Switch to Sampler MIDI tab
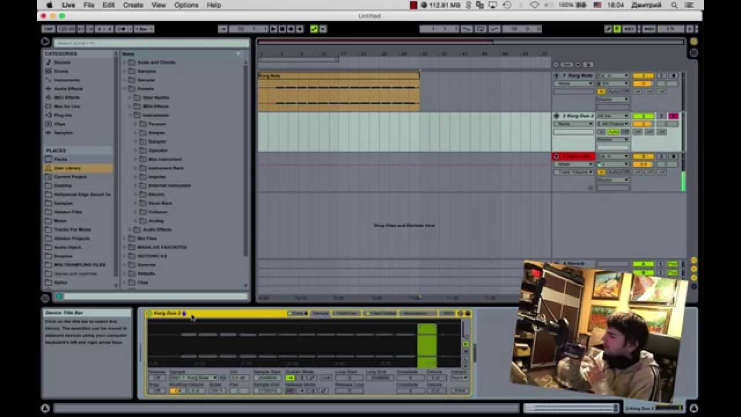The image size is (741, 417). [447, 313]
